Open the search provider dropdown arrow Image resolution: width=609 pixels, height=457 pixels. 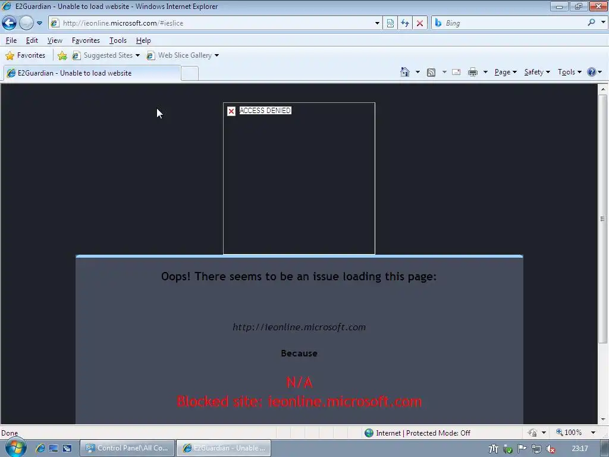603,23
